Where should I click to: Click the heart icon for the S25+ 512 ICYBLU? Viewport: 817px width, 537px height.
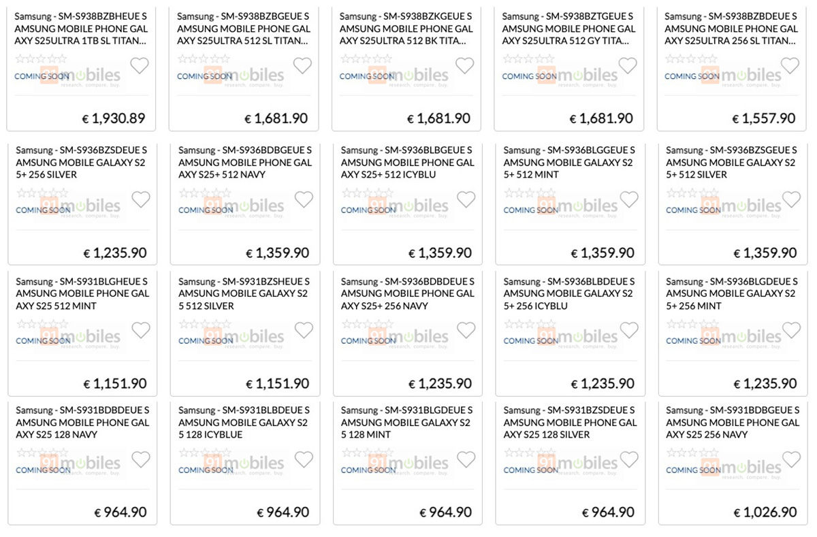466,199
